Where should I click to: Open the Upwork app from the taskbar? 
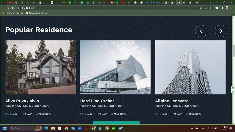pos(113,128)
